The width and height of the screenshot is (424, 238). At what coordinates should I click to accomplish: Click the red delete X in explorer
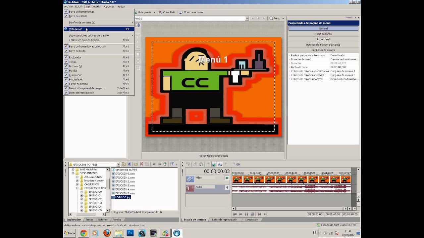141,164
